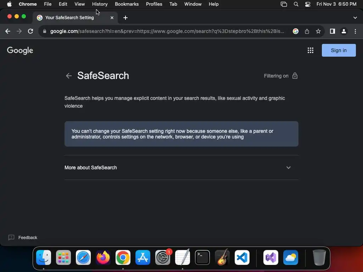The width and height of the screenshot is (363, 272).
Task: Open the Google apps grid
Action: point(311,50)
